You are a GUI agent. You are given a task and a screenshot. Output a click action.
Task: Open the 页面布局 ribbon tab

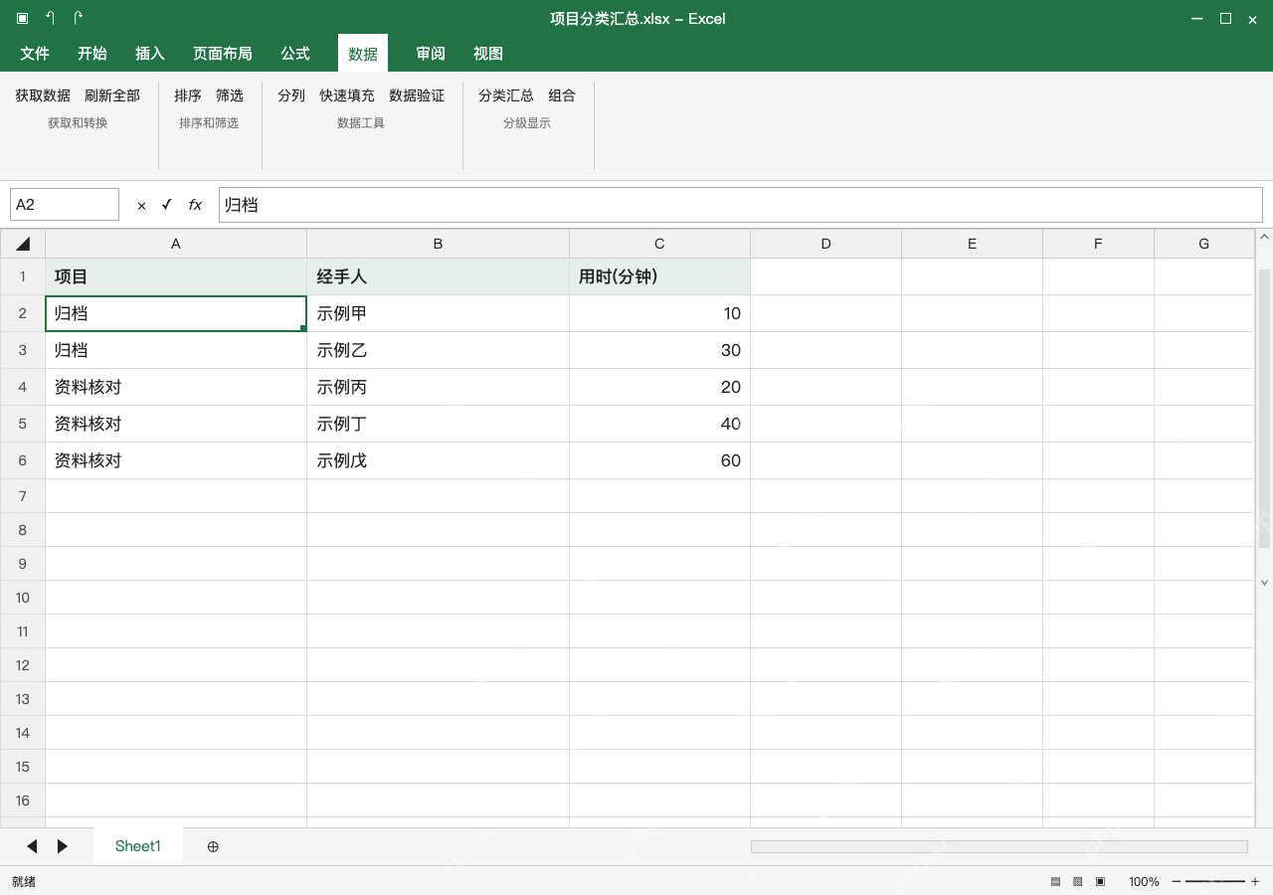pos(223,54)
